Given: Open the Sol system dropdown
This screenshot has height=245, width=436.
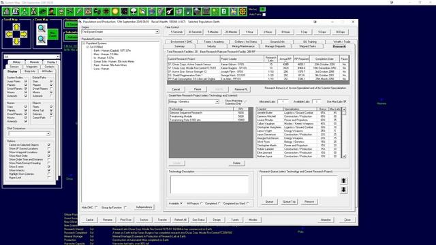Looking at the screenshot, I should [x=57, y=56].
